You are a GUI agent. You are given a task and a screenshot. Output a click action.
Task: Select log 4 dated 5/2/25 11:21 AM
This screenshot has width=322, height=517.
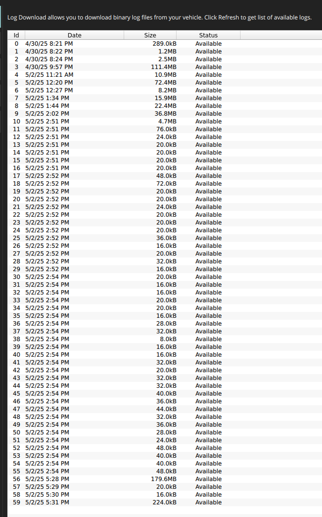(x=165, y=75)
